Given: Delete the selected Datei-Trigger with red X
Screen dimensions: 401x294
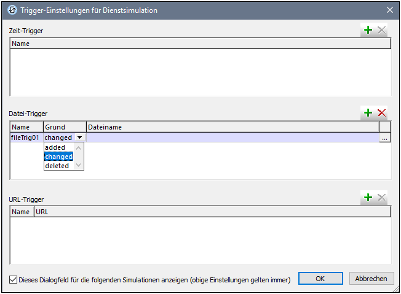Looking at the screenshot, I should pos(381,113).
